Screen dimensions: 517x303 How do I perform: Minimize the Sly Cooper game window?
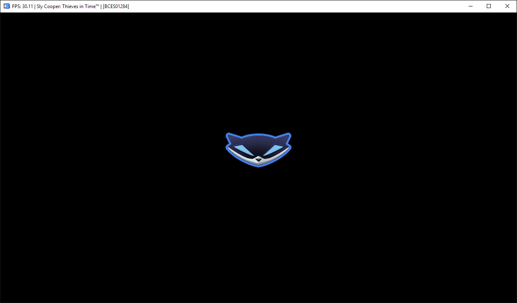pos(470,6)
